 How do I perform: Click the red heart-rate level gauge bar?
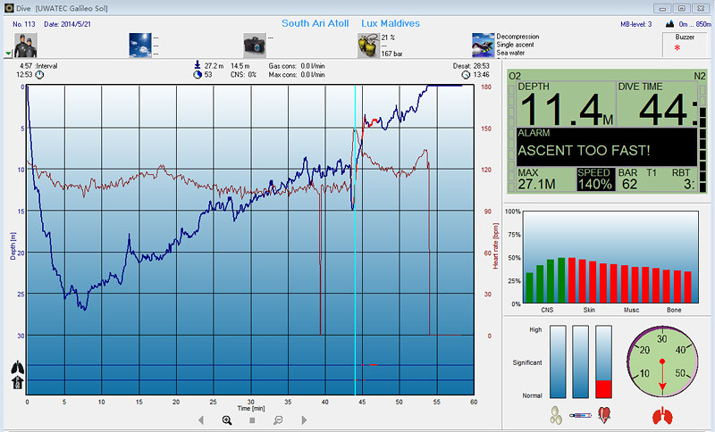604,361
